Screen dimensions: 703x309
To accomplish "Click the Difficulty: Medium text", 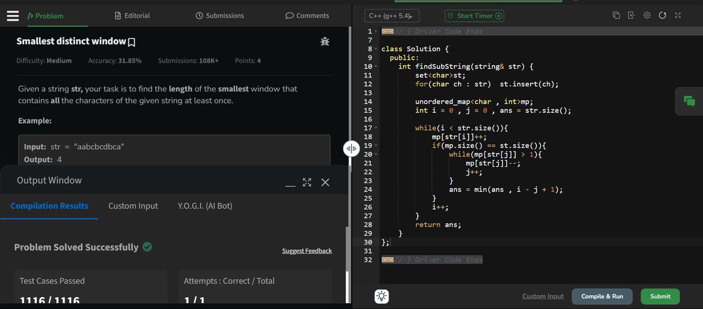I will [44, 61].
